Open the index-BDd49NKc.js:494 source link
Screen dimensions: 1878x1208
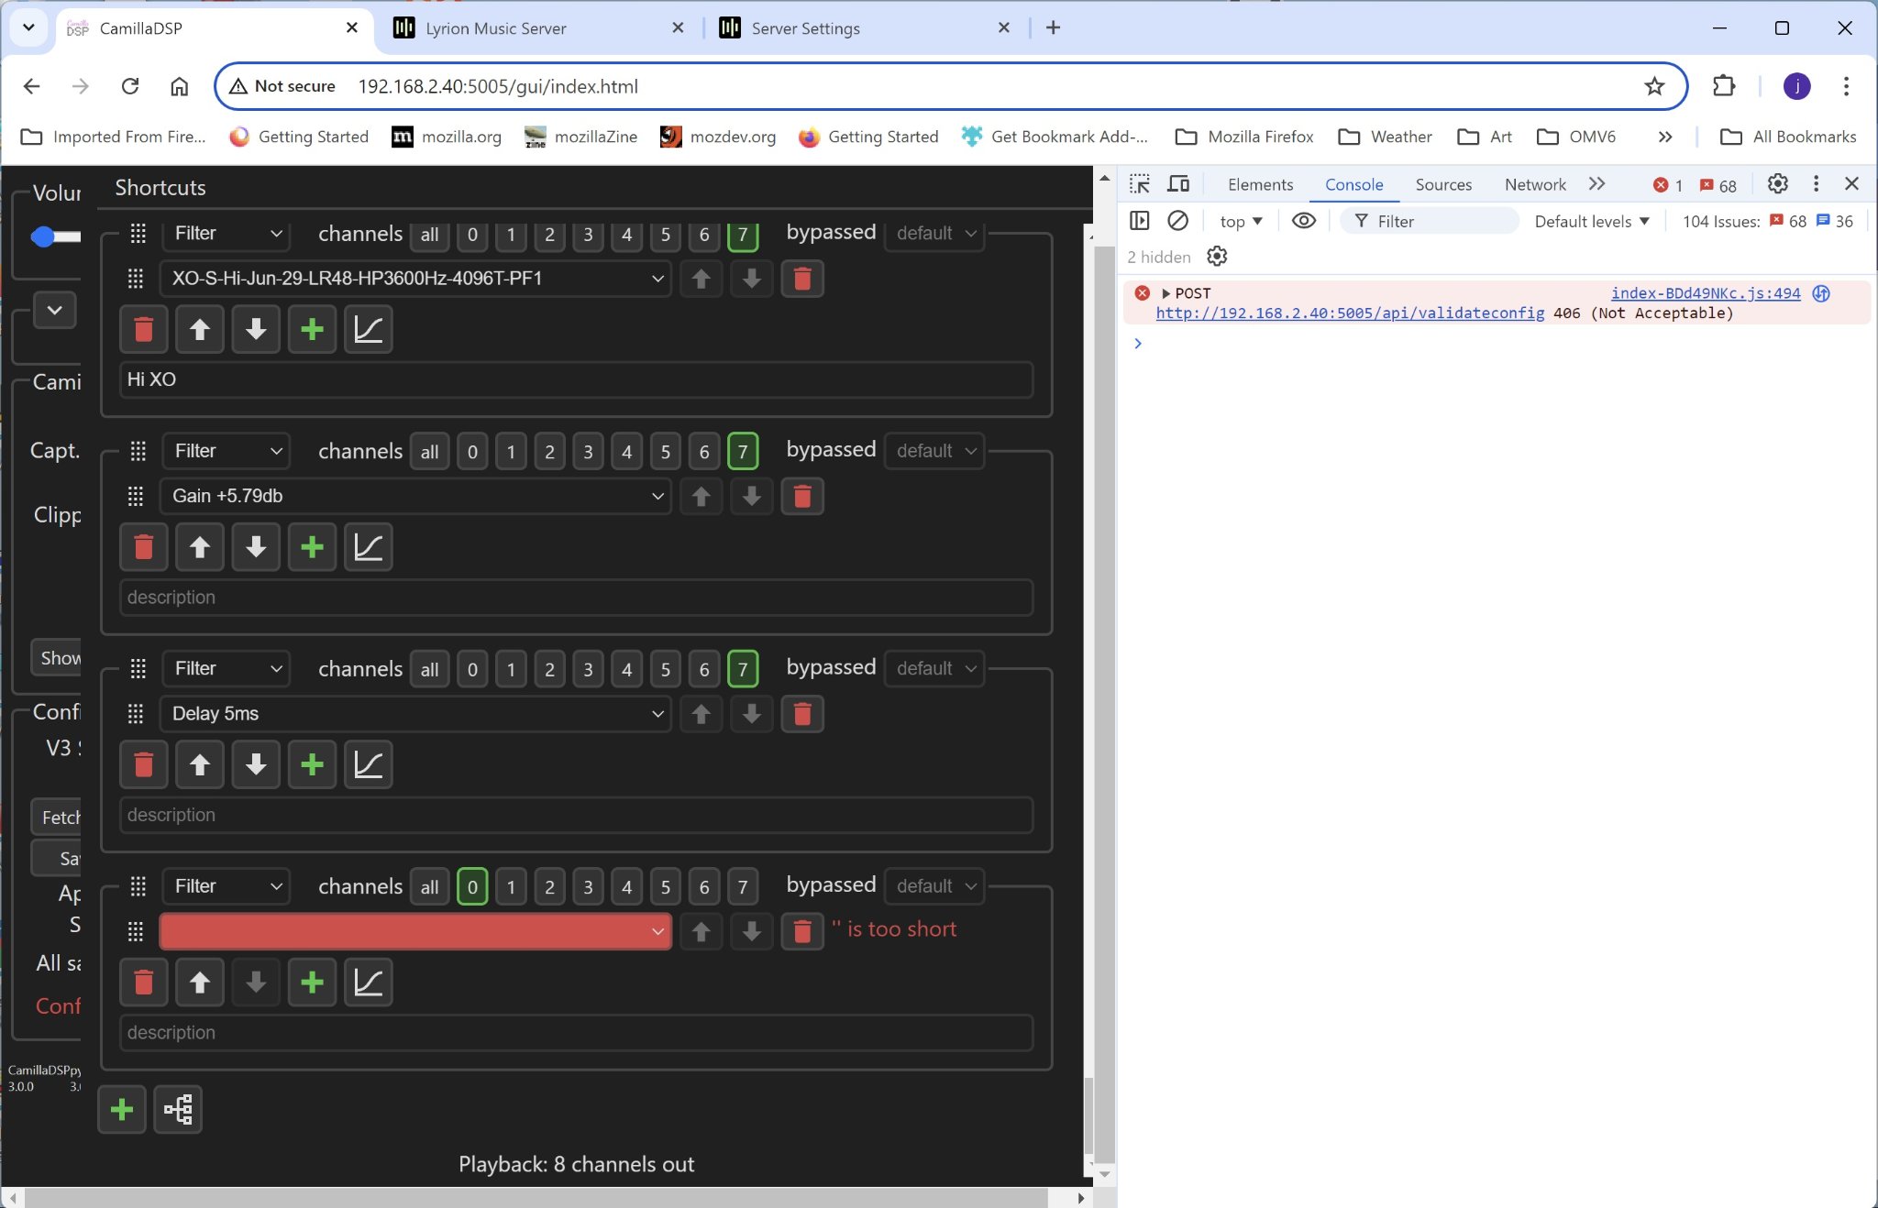click(1706, 293)
